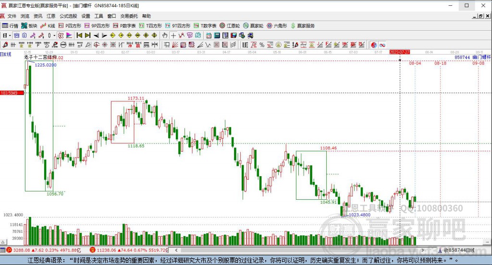Open dropdown arrow beside candlestick style icon
The width and height of the screenshot is (492, 265).
[x=54, y=36]
